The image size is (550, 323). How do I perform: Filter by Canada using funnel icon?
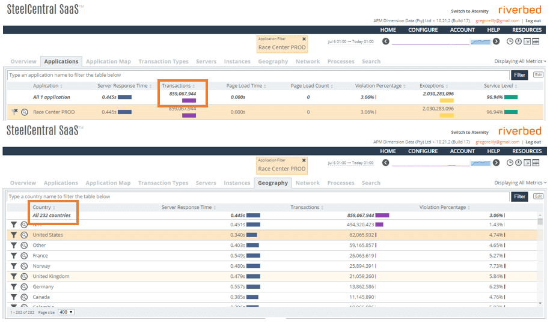(14, 297)
